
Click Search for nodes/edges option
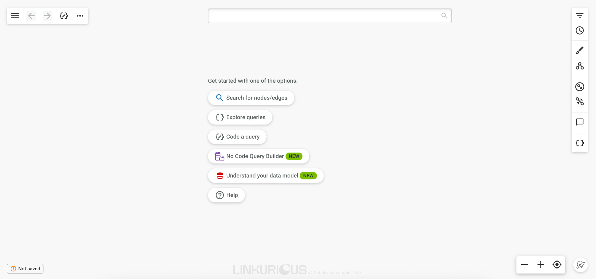251,98
